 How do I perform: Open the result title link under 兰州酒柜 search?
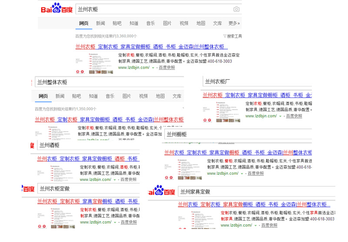(88, 159)
